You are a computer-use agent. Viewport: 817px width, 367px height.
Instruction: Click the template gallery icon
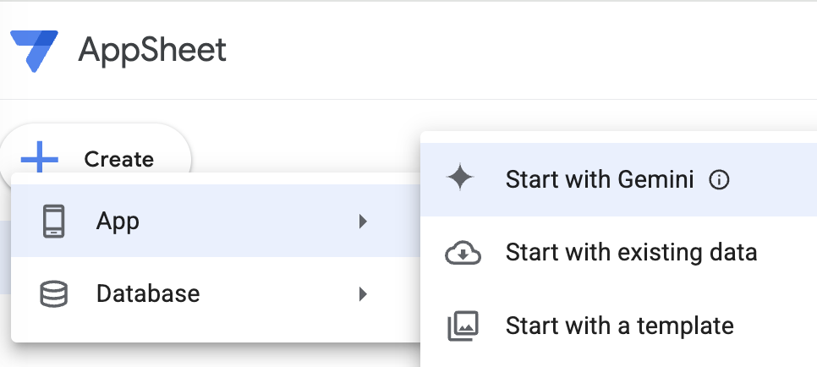(x=463, y=325)
